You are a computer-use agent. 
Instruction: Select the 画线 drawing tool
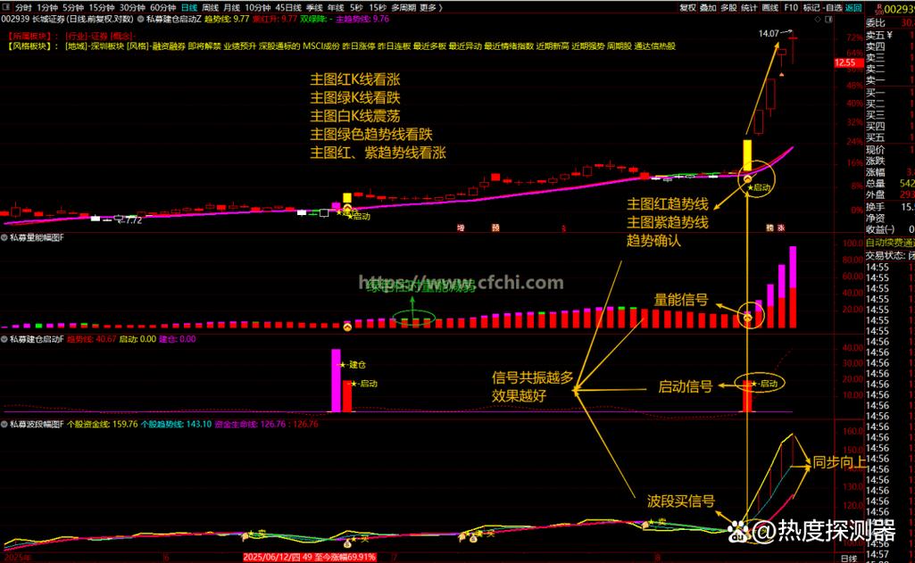point(769,6)
